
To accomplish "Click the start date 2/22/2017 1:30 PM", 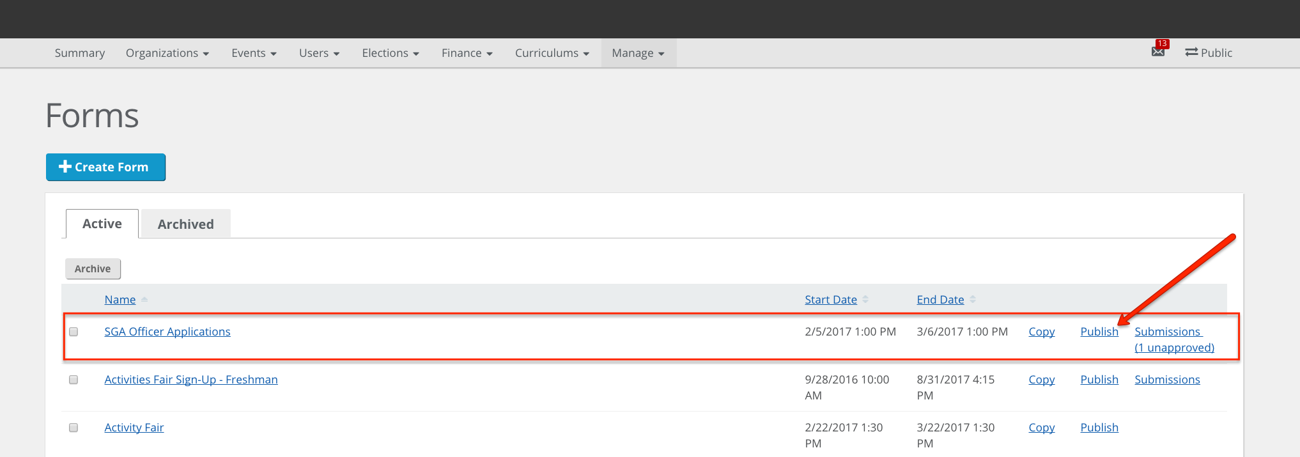I will (844, 435).
